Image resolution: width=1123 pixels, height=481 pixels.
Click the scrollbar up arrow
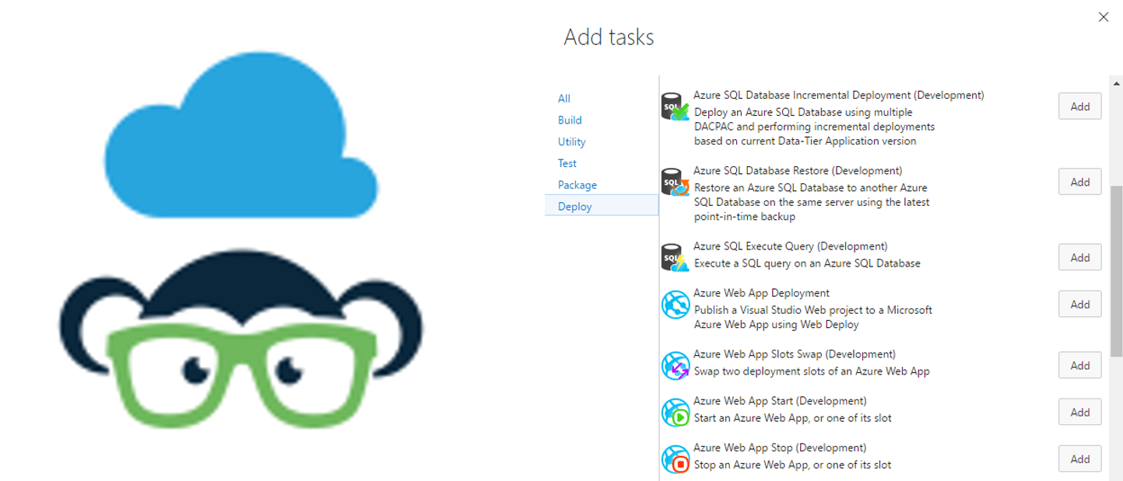pos(1117,82)
